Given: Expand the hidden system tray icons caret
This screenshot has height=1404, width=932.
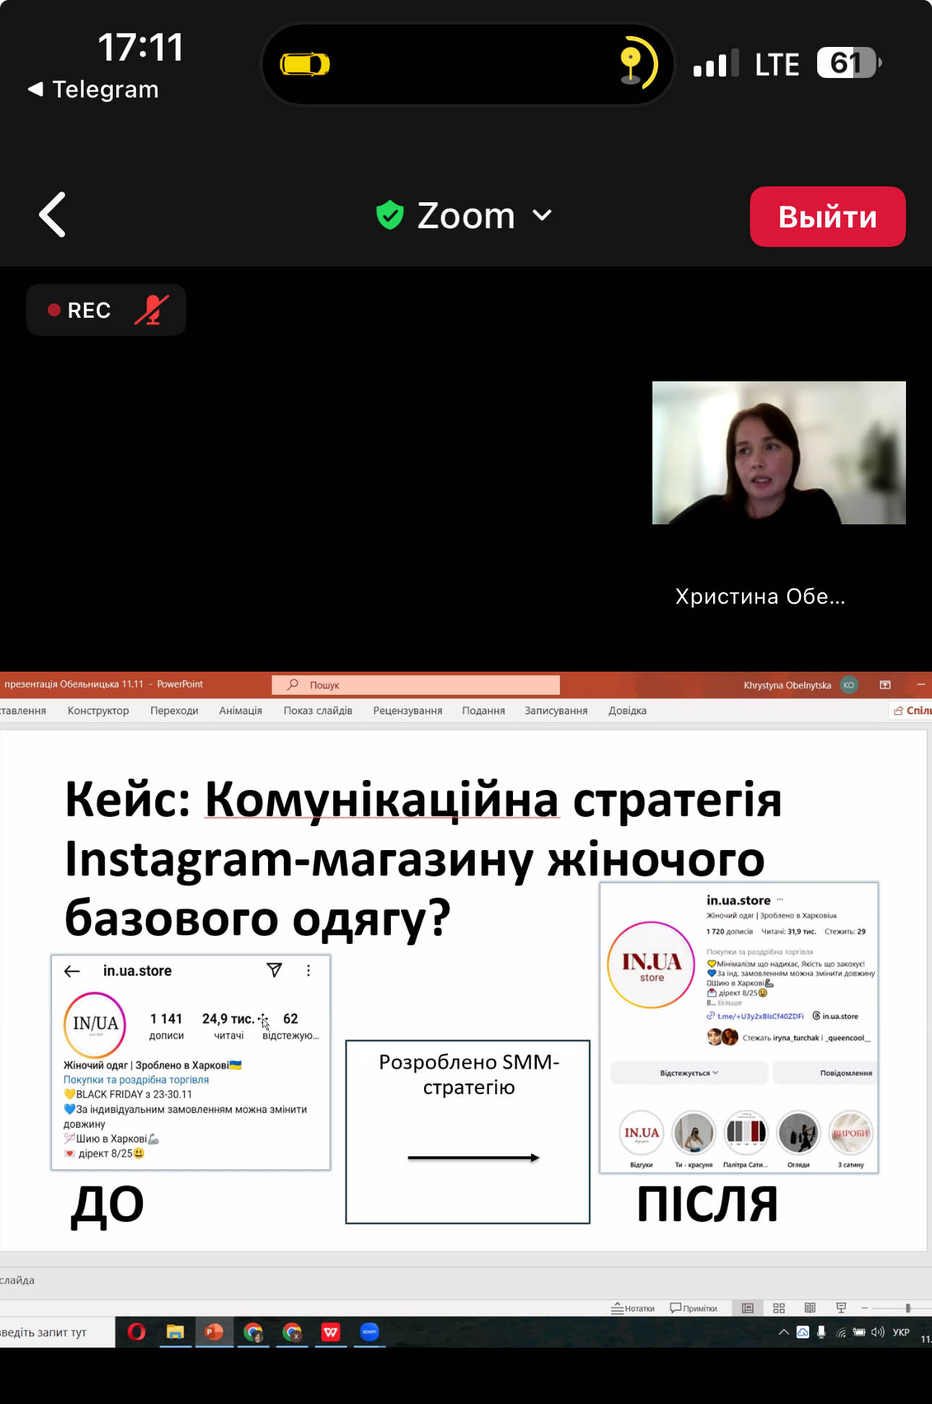Looking at the screenshot, I should click(784, 1332).
